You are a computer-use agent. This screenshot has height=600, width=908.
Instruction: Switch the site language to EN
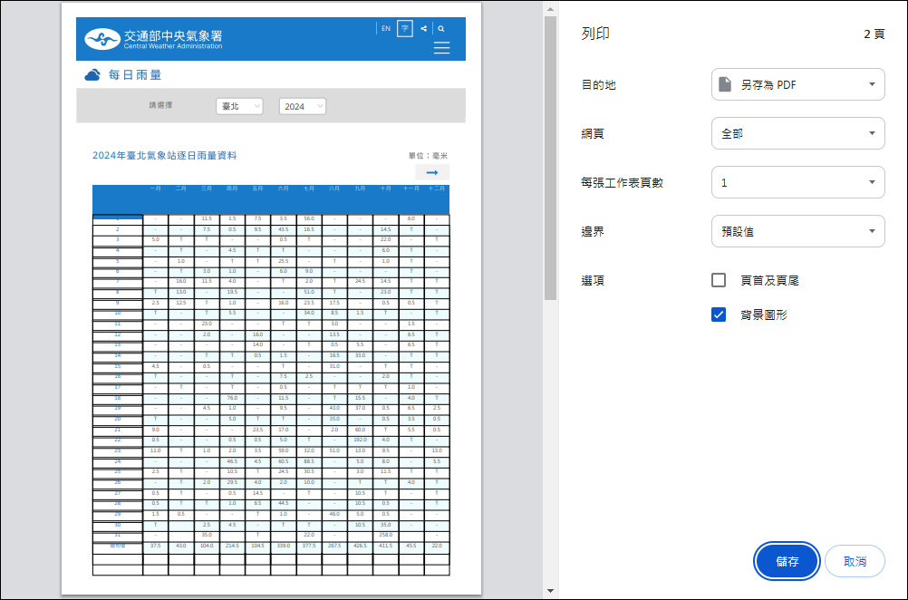pos(385,28)
